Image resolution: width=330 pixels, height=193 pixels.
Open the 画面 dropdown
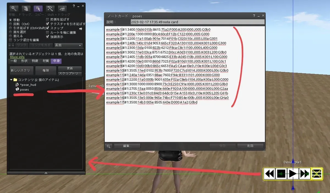coord(68,45)
